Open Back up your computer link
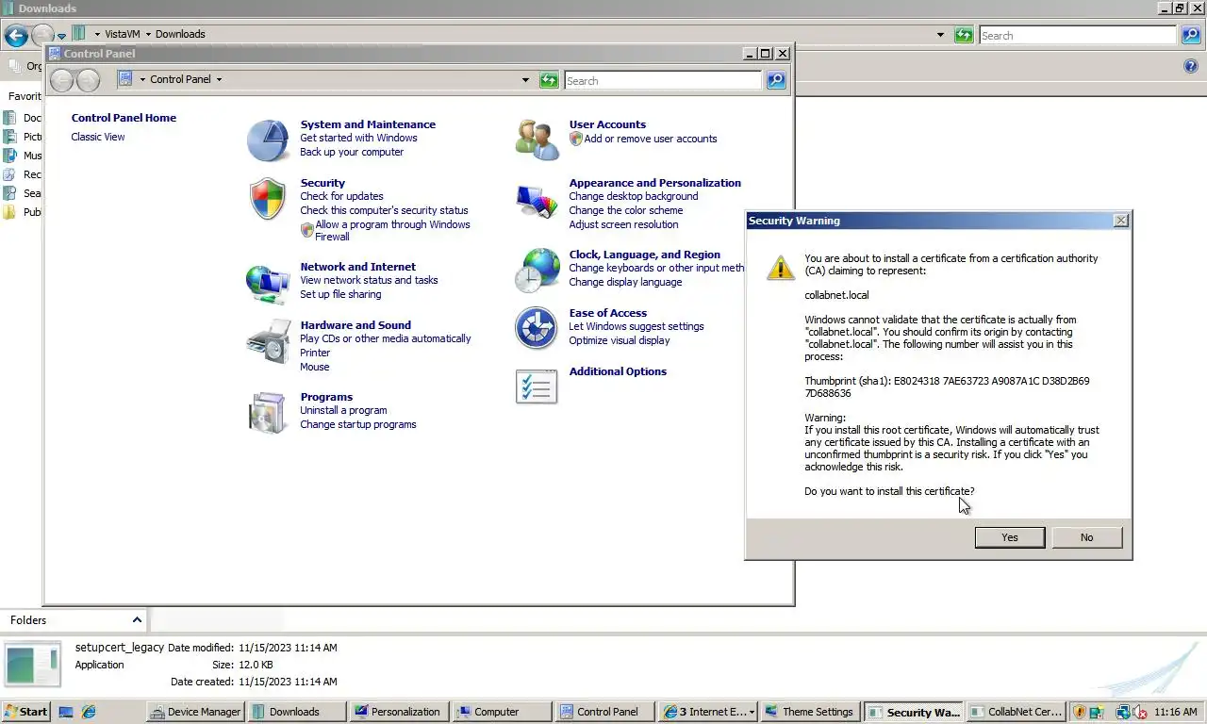Image resolution: width=1207 pixels, height=724 pixels. click(x=352, y=152)
